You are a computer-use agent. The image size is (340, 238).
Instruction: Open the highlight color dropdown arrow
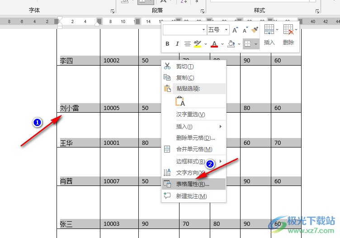pos(206,44)
